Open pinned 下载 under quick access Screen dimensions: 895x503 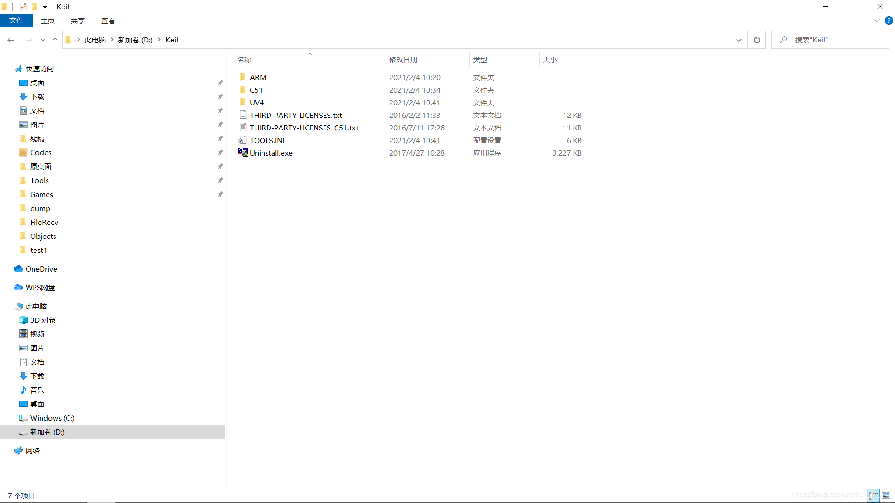click(x=37, y=96)
